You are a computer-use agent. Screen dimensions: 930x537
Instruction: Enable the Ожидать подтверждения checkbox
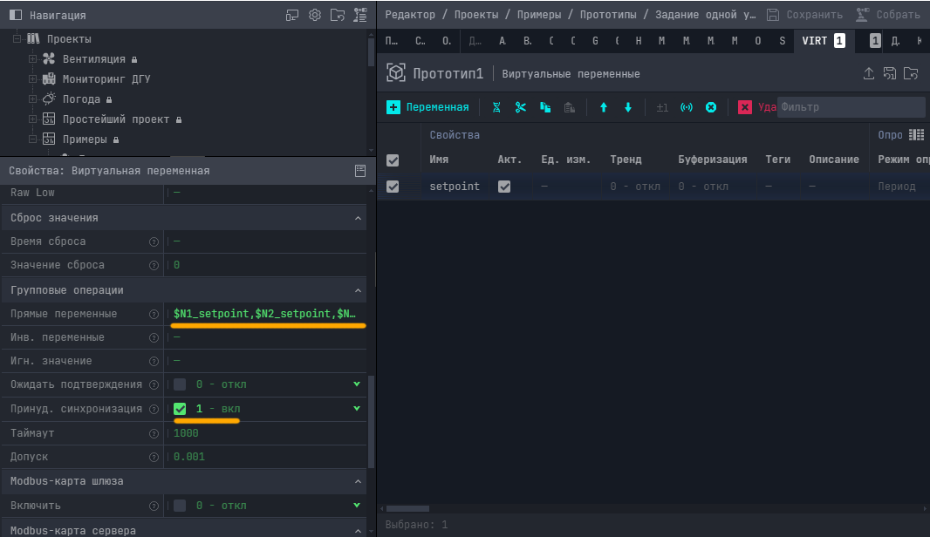click(180, 384)
